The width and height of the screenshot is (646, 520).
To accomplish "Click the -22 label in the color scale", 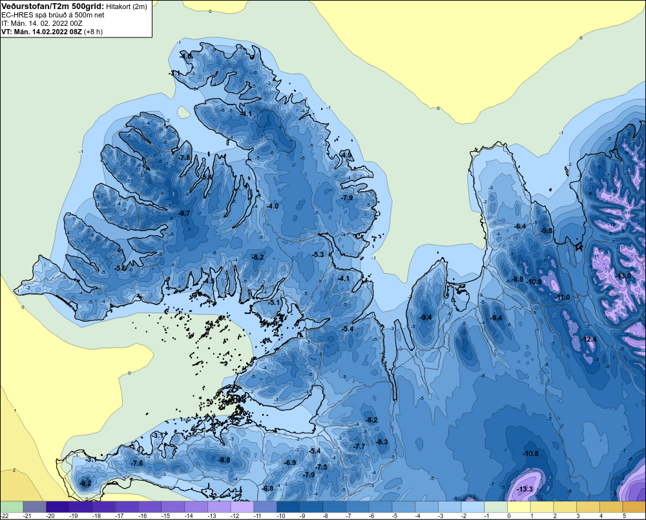I will click(5, 516).
